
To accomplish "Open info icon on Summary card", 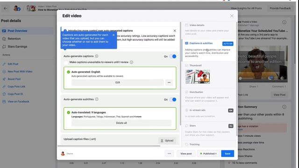I will (284, 107).
